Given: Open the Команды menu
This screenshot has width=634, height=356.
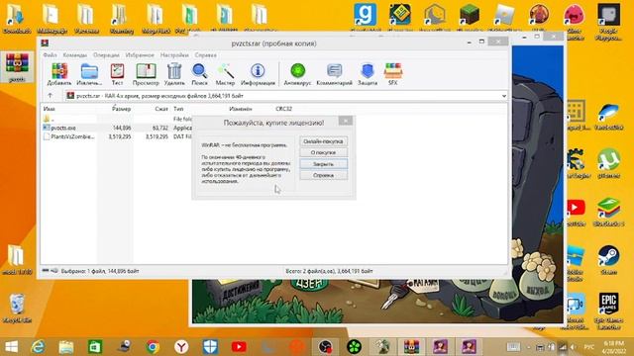Looking at the screenshot, I should point(75,55).
